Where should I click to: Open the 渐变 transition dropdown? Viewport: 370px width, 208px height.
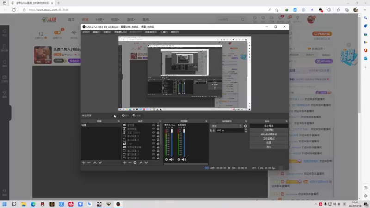[x=226, y=126]
